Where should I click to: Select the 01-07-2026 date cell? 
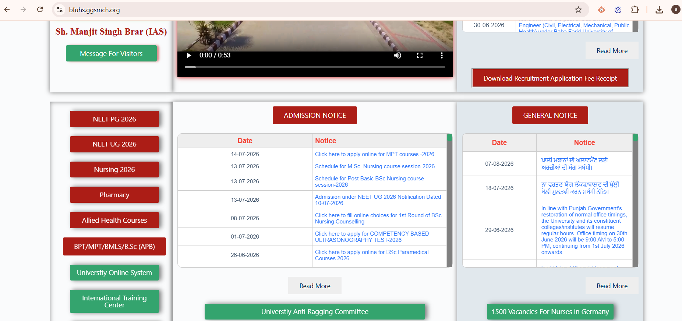tap(245, 237)
